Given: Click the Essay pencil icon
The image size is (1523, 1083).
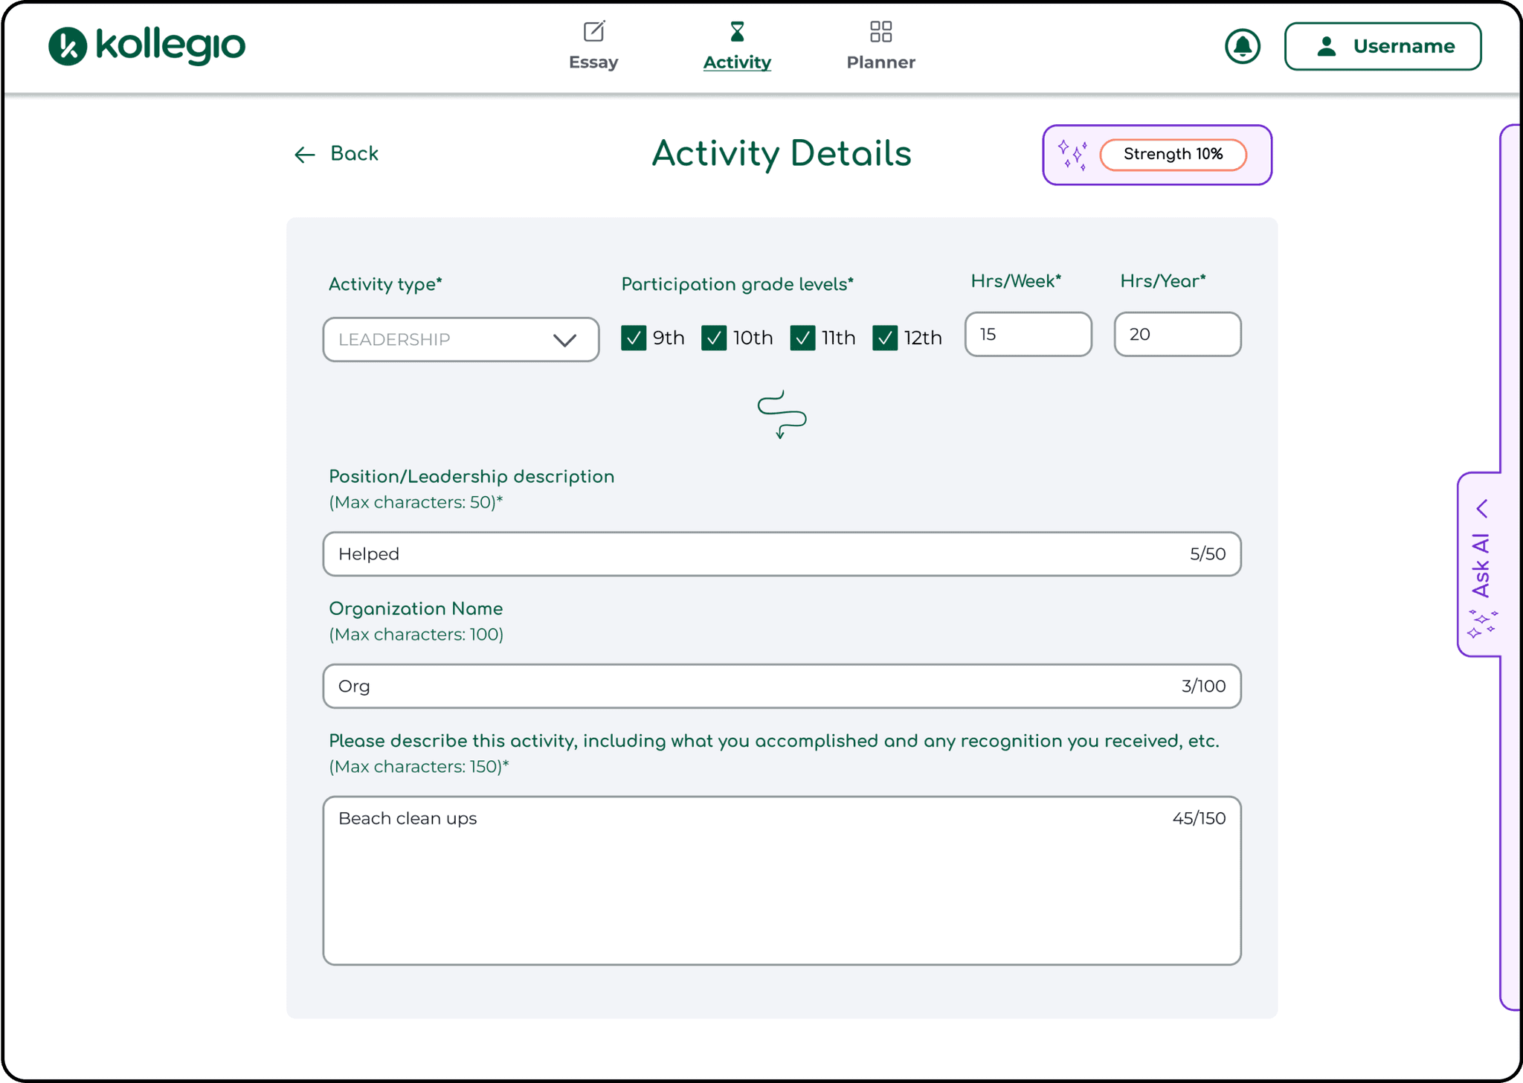Looking at the screenshot, I should tap(593, 31).
